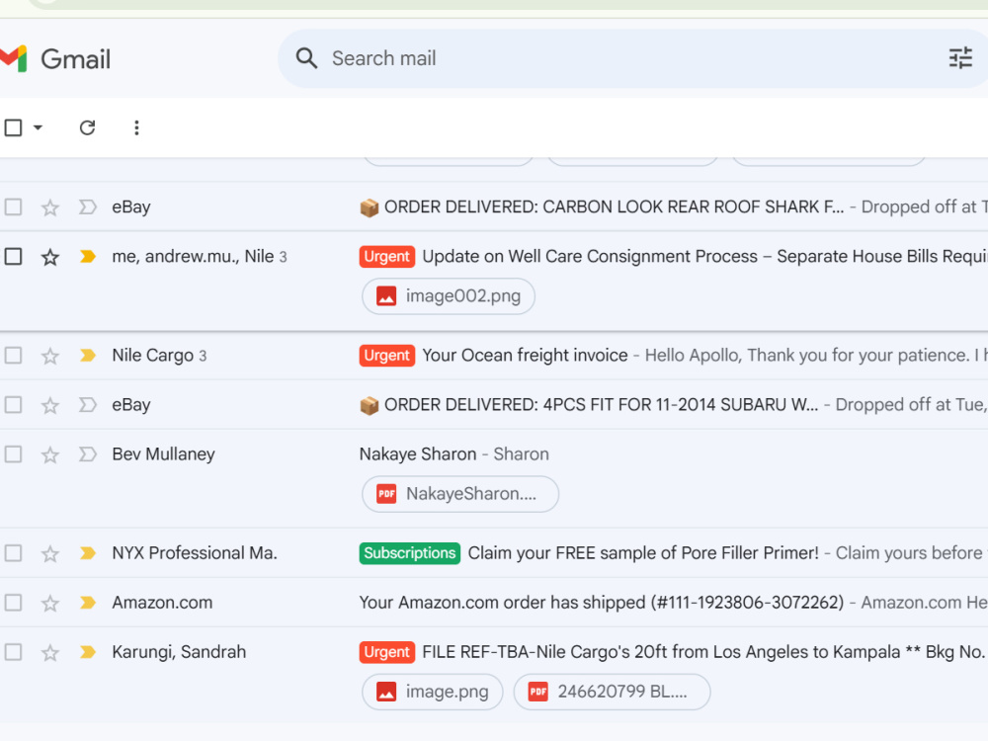Expand the select dropdown arrow
988x741 pixels.
point(38,127)
